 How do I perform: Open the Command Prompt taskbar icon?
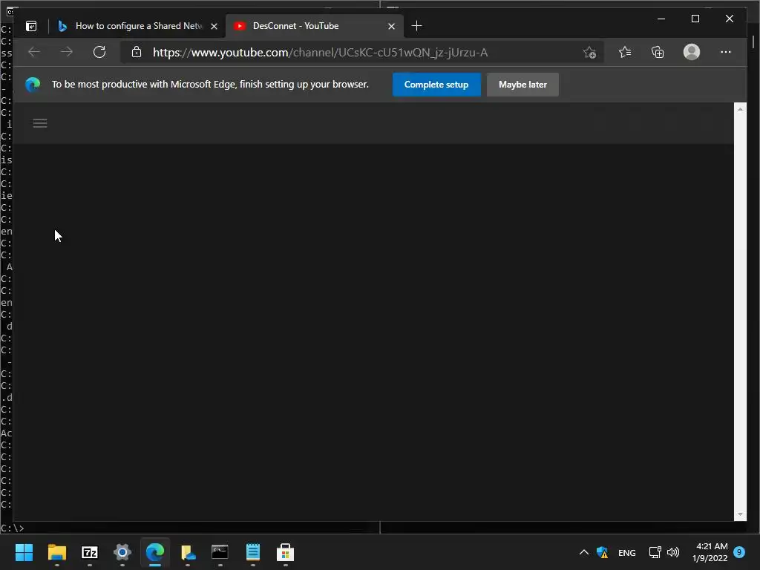tap(220, 552)
